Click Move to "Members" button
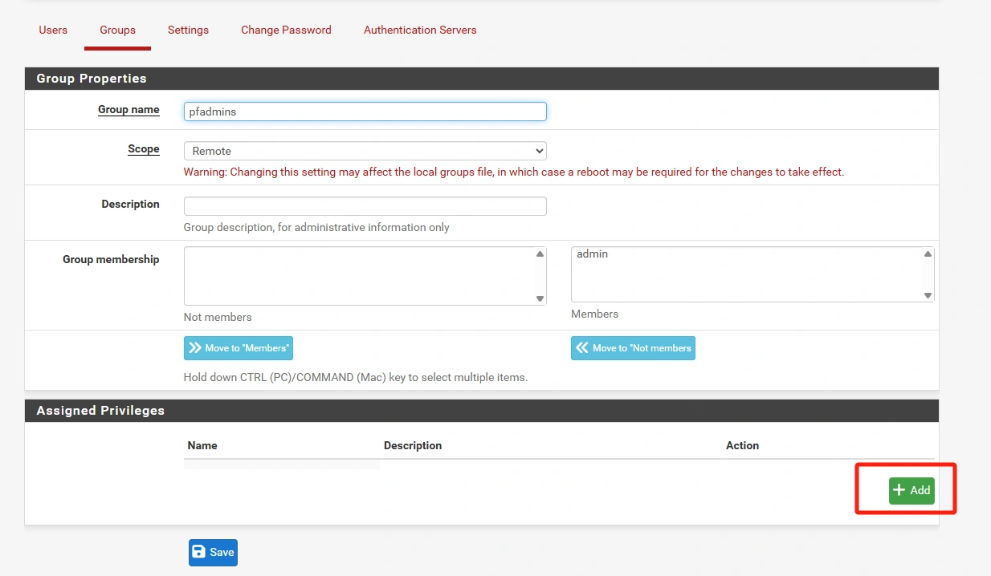The height and width of the screenshot is (576, 991). coord(239,348)
